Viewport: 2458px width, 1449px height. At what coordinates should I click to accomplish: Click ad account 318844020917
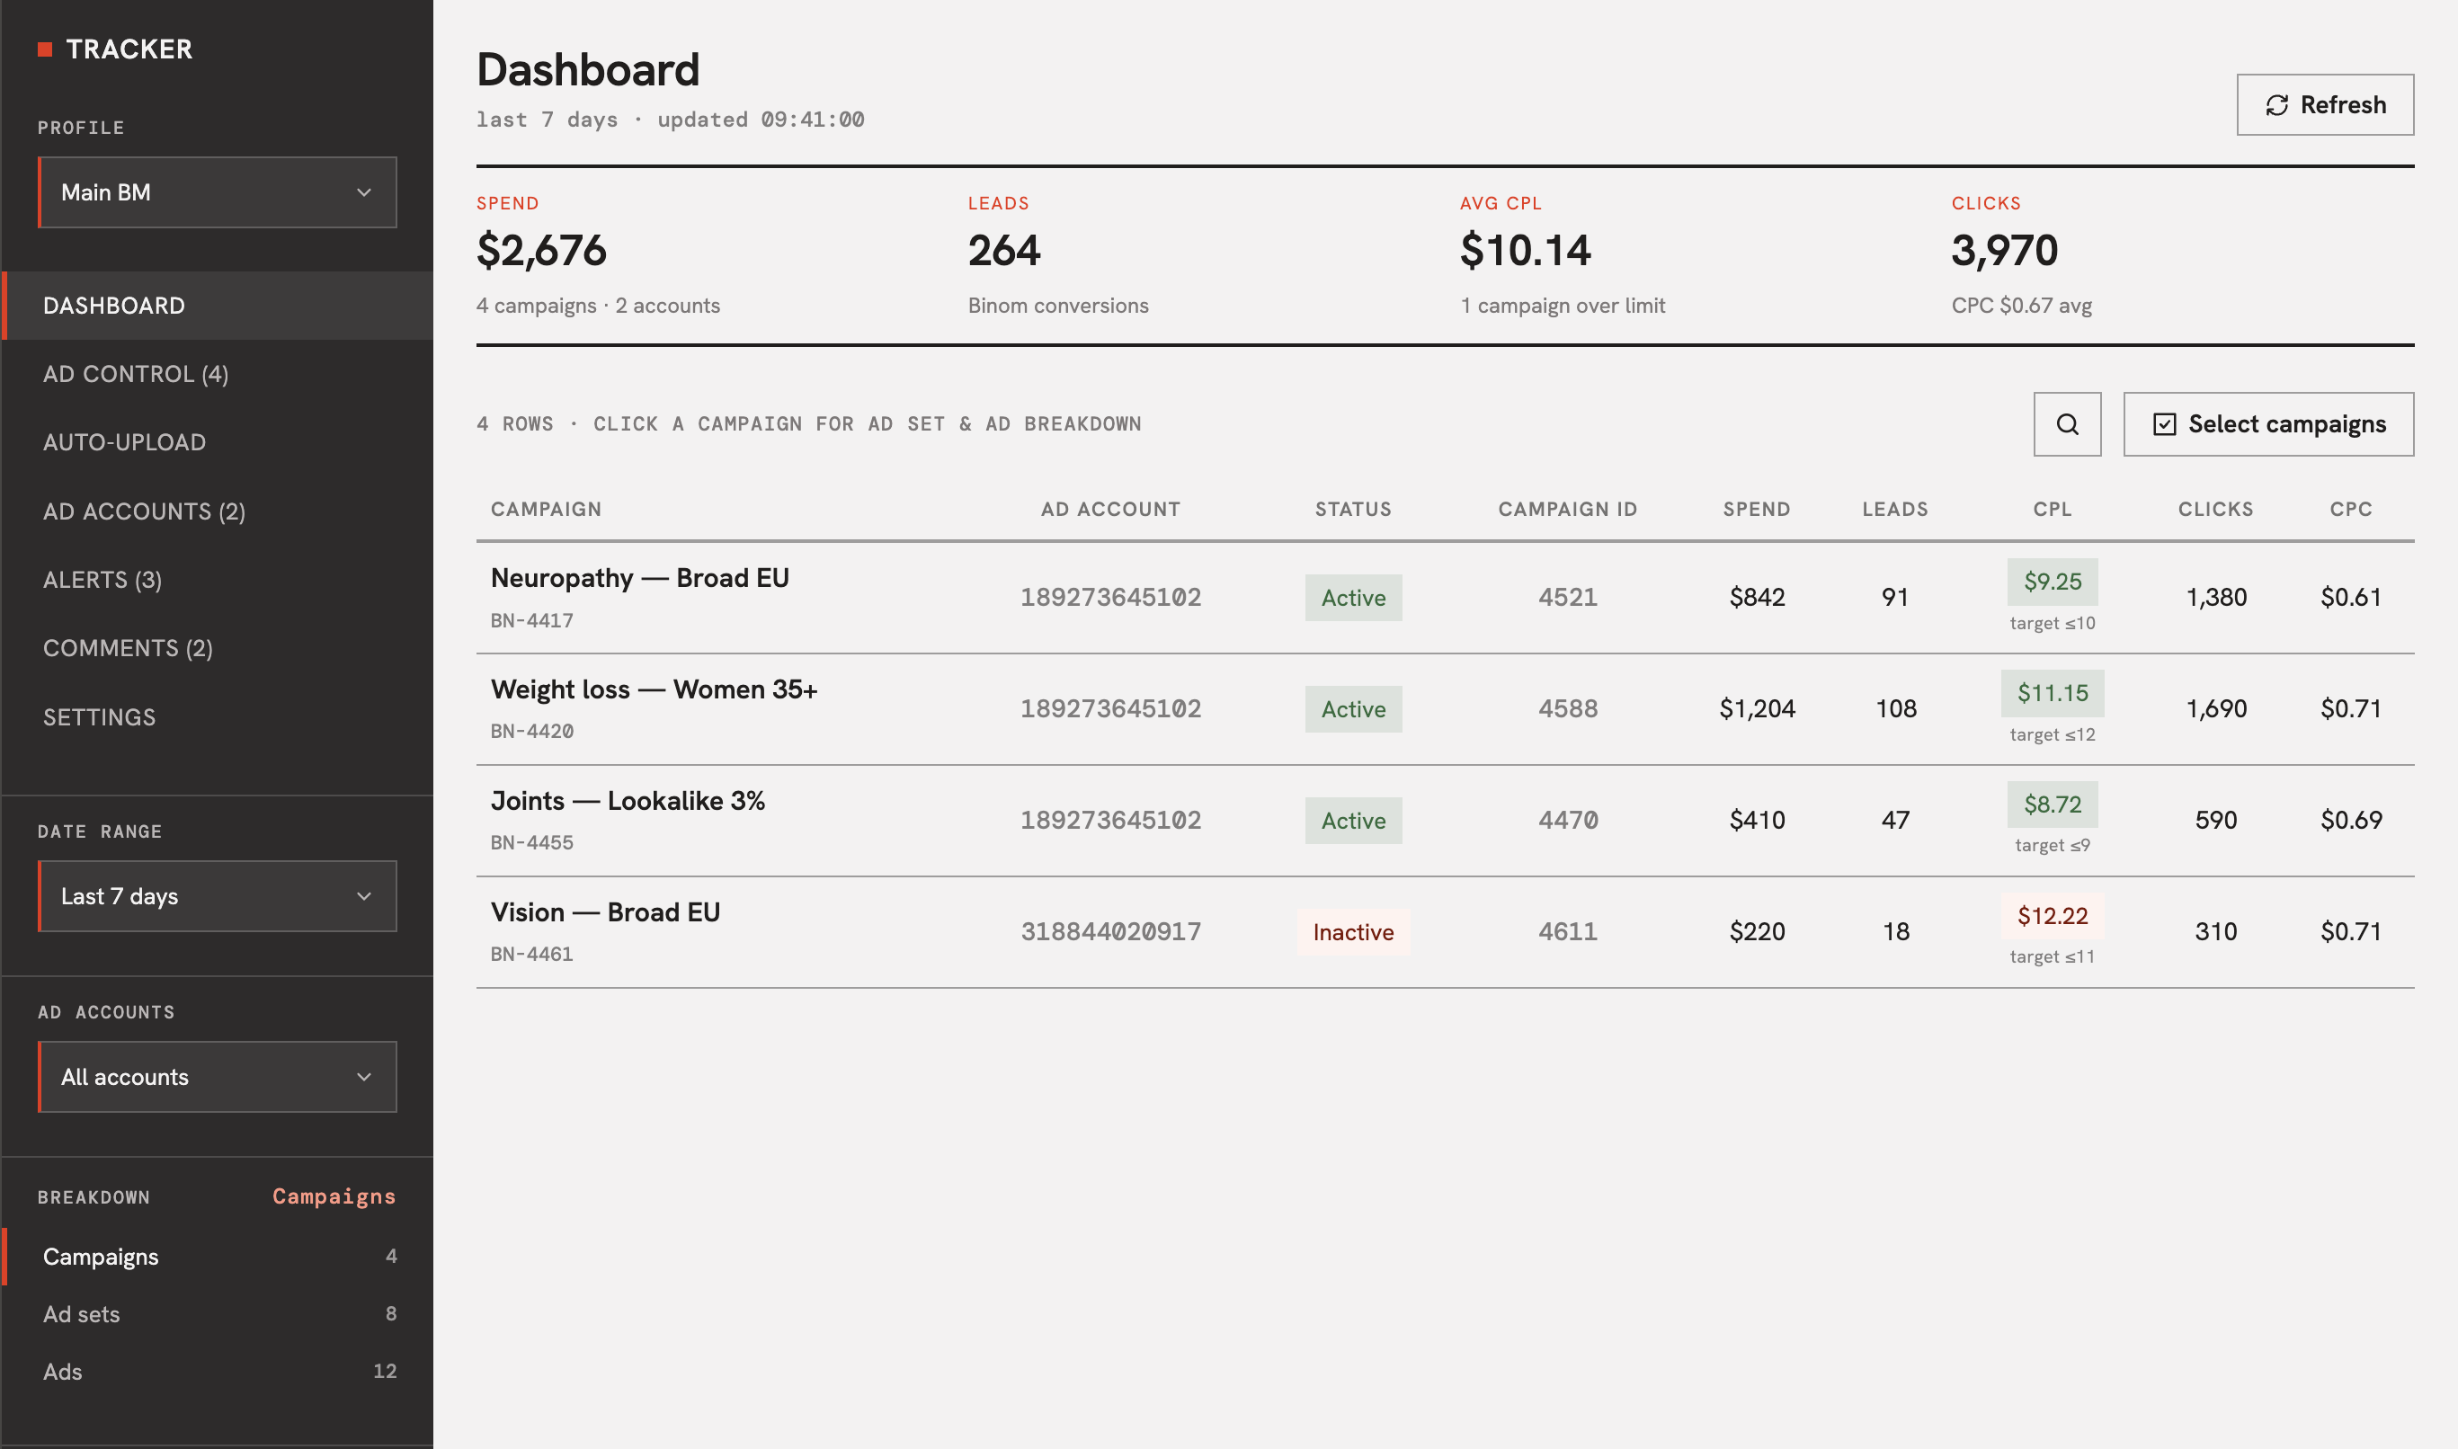(x=1110, y=931)
